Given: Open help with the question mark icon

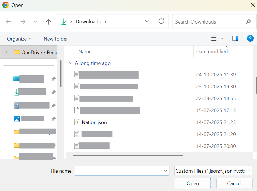Looking at the screenshot, I should (250, 38).
